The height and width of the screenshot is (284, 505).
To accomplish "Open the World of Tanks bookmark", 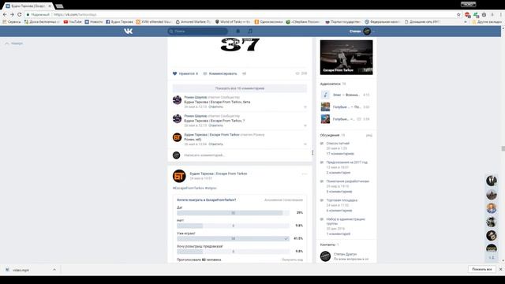I will click(233, 21).
